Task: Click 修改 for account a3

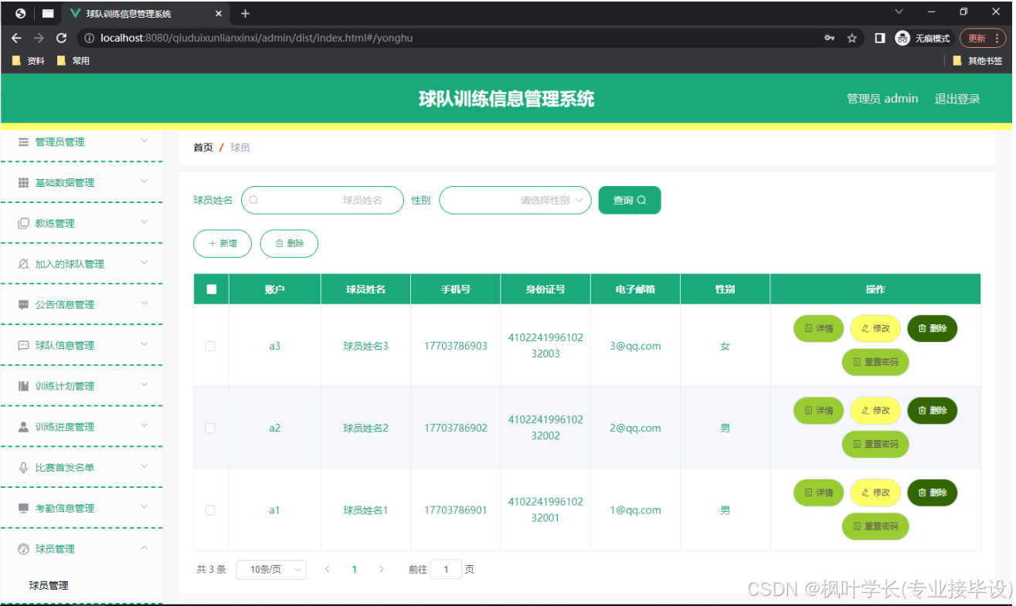Action: click(x=875, y=329)
